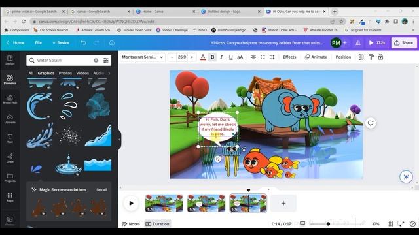Change text alignment
The image size is (419, 235).
253,57
